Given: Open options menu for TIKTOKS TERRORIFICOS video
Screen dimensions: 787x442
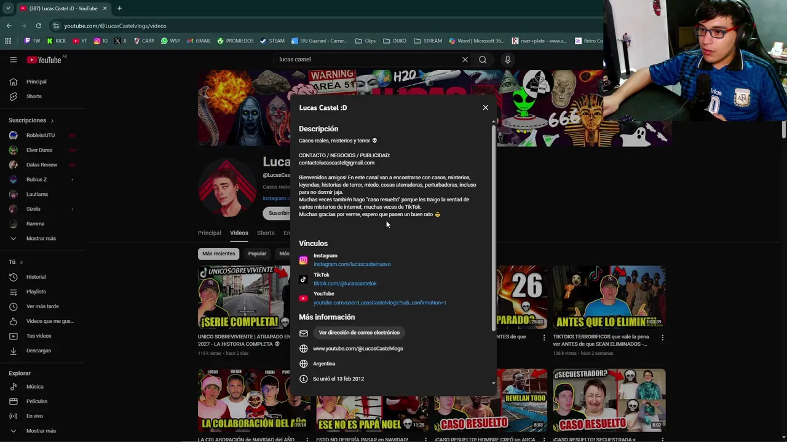Looking at the screenshot, I should coord(662,337).
